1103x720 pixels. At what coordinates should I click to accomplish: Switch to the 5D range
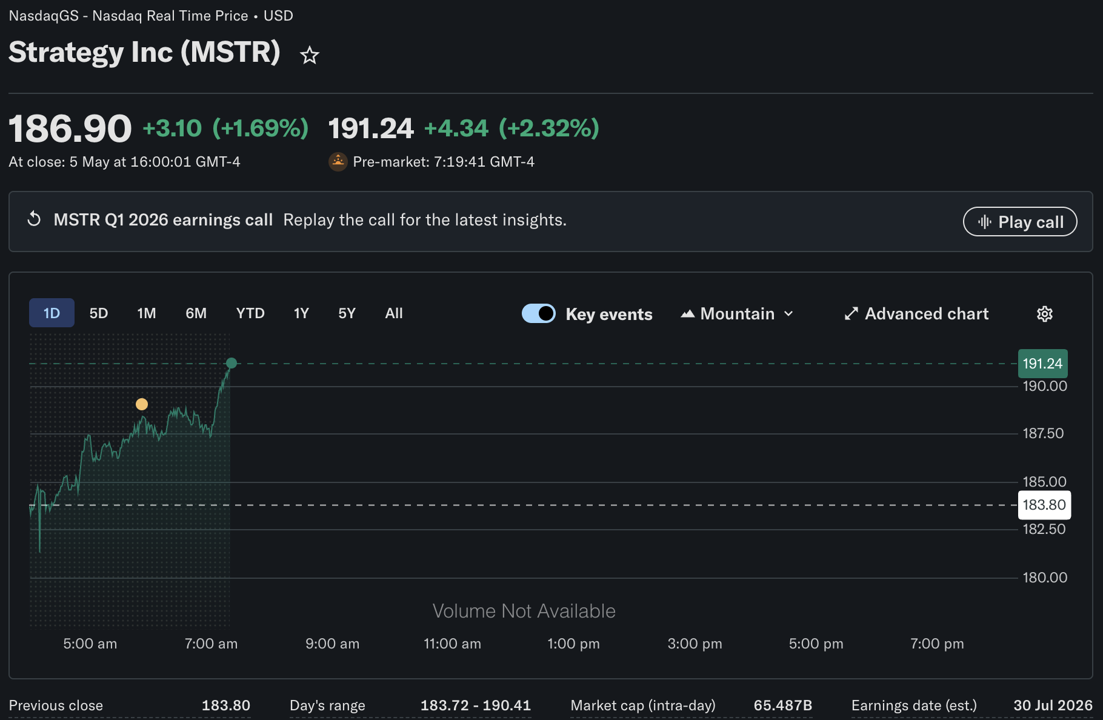pos(99,313)
